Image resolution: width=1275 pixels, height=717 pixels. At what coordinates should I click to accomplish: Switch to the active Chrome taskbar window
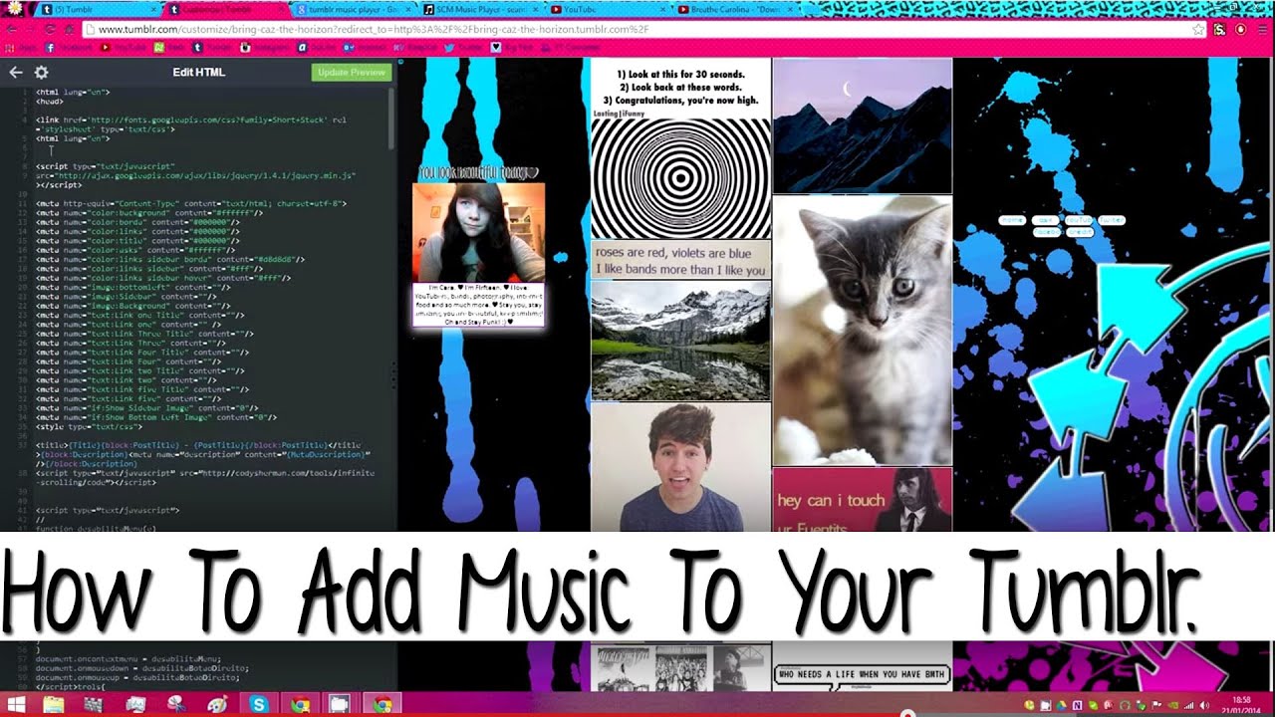click(382, 704)
